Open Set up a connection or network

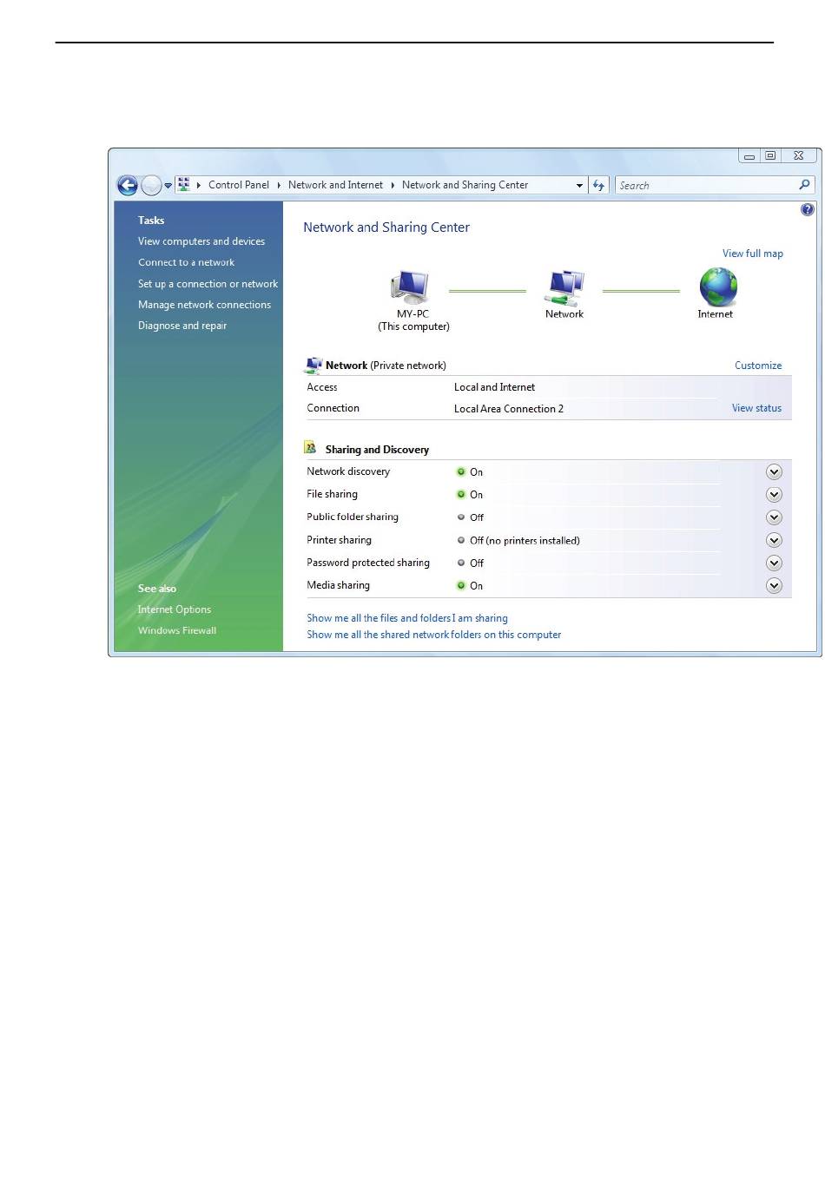click(208, 284)
